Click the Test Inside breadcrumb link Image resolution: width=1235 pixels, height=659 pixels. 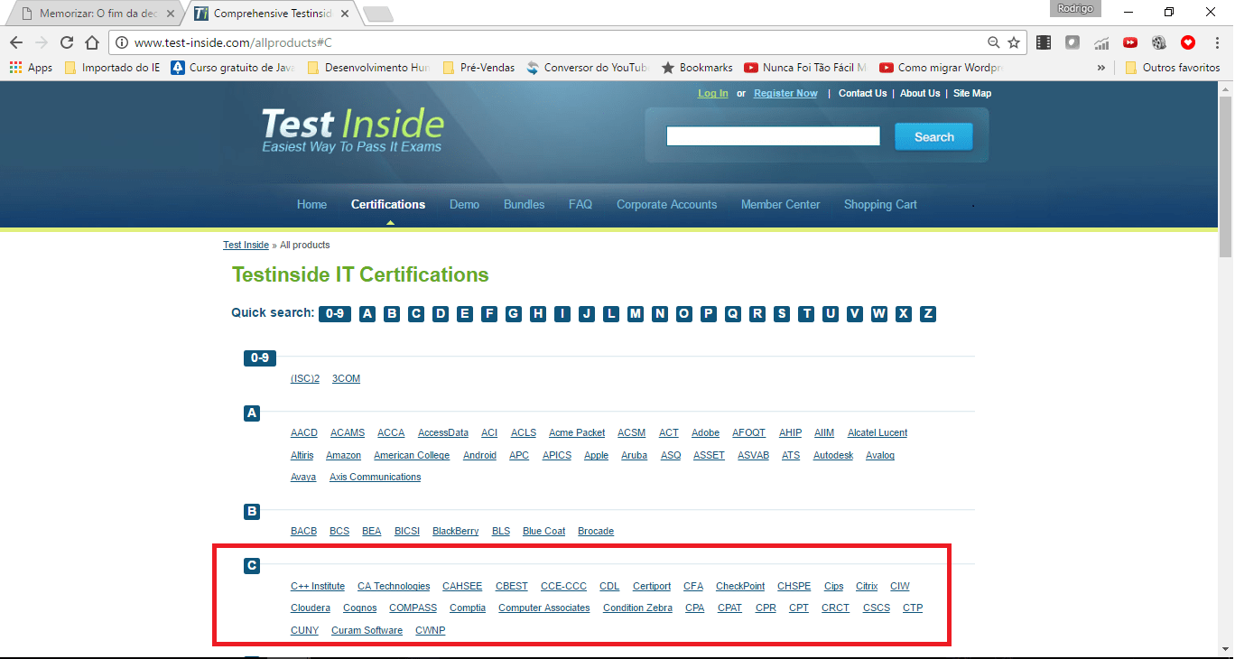246,245
